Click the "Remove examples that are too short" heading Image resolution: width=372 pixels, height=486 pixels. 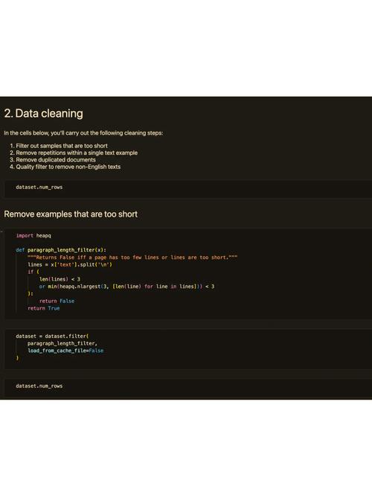click(71, 214)
